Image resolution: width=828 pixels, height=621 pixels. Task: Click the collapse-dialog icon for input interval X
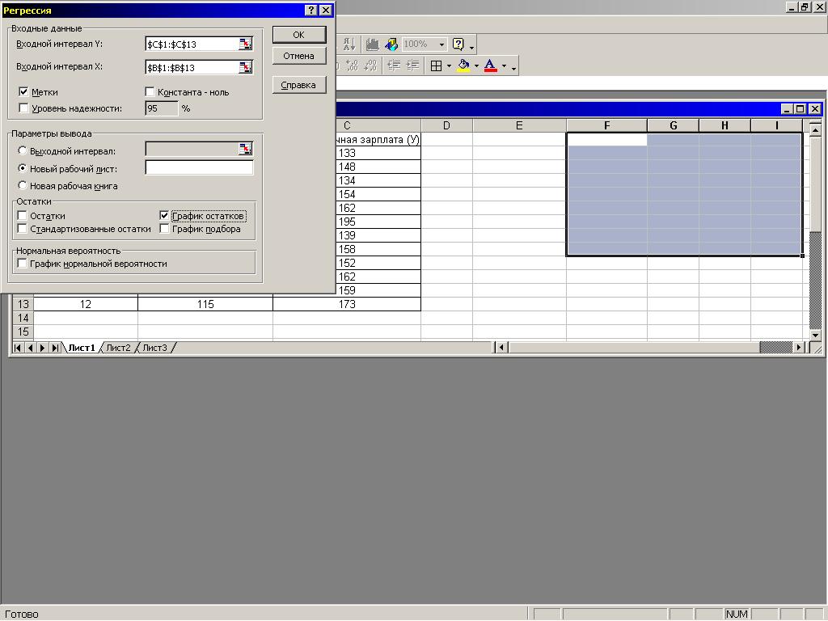pos(246,67)
